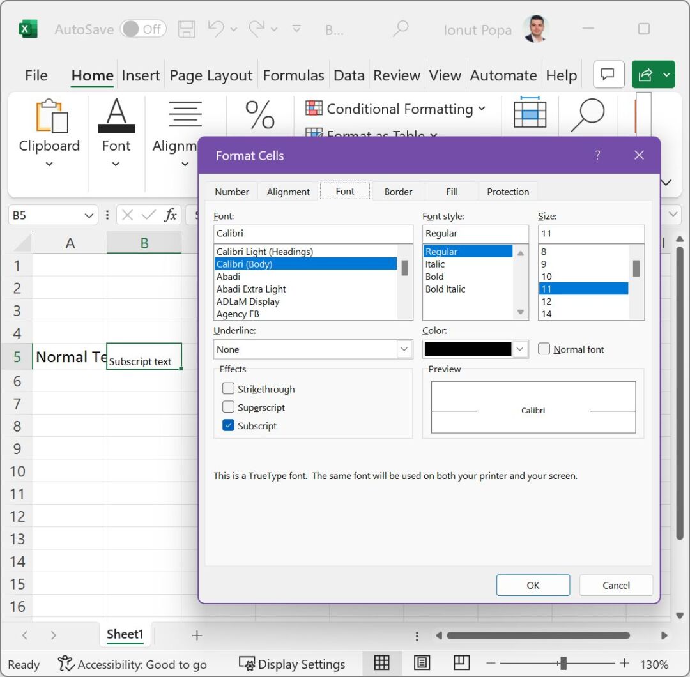Open the Underline dropdown
This screenshot has height=677, width=690.
point(403,349)
